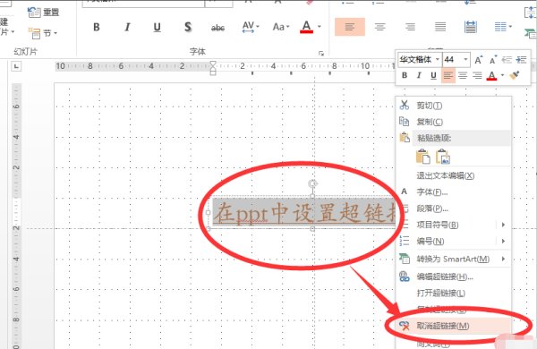537x349 pixels.
Task: Open 段落(P)... from the context menu
Action: (x=454, y=209)
